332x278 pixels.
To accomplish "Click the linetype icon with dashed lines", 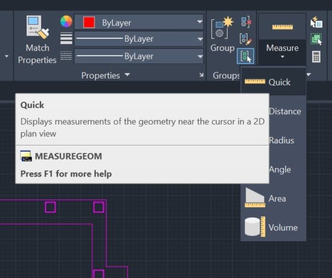I will [x=66, y=56].
